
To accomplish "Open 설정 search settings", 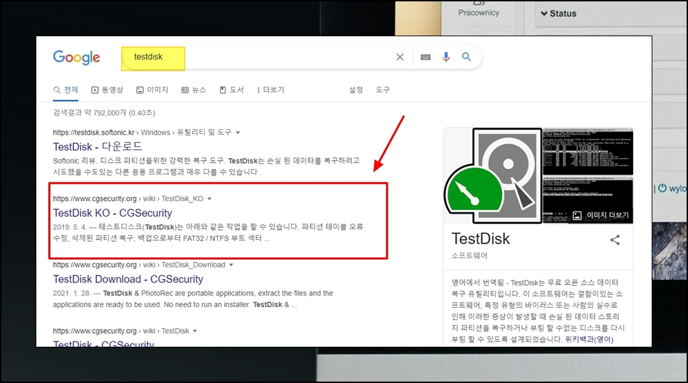I will pos(356,90).
